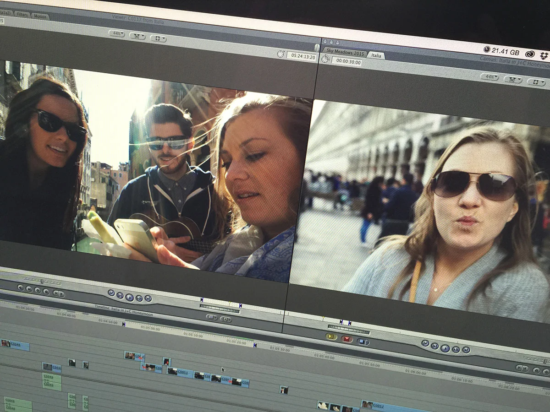550x412 pixels.
Task: Click the In point marker on timeline ruler
Action: (124, 324)
